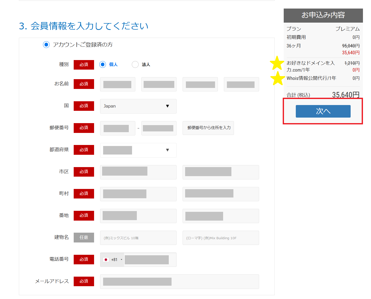This screenshot has height=299, width=371.
Task: Click the first postal code box
Action: pos(117,128)
